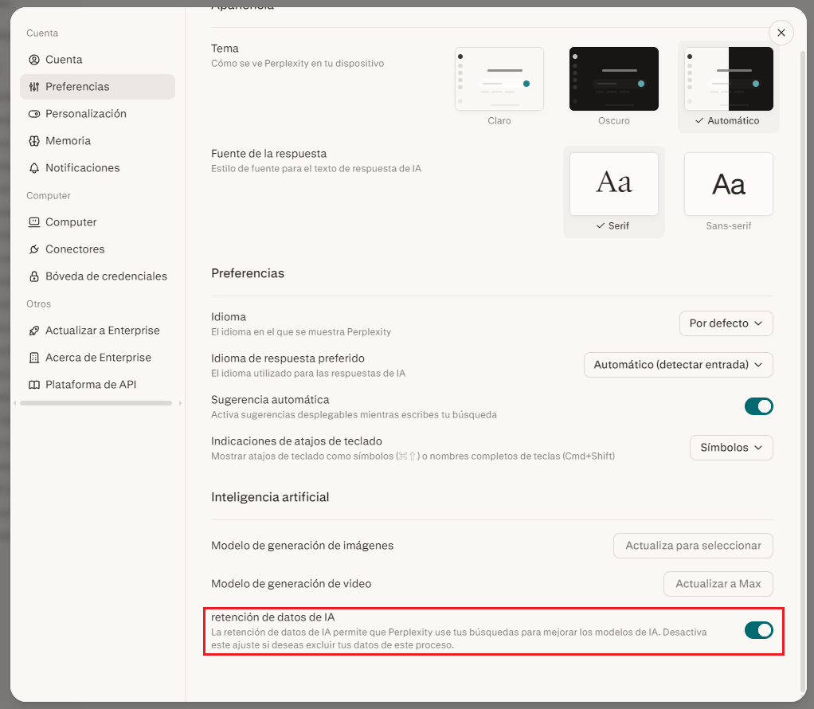The image size is (814, 709).
Task: Click the 'Fuente de la respuesta' label
Action: point(269,153)
